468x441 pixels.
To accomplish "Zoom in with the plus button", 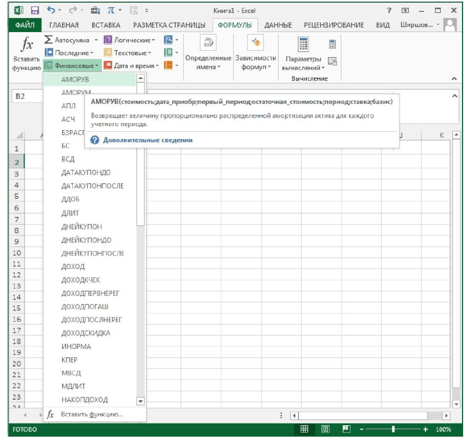I will 426,430.
